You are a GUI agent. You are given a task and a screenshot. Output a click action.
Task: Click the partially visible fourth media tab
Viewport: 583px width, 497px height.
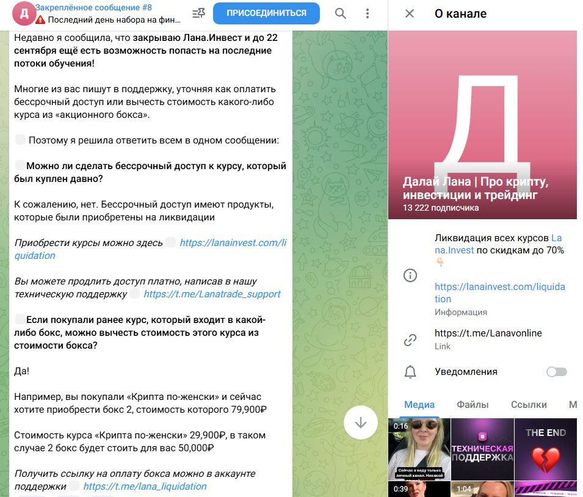pos(573,404)
